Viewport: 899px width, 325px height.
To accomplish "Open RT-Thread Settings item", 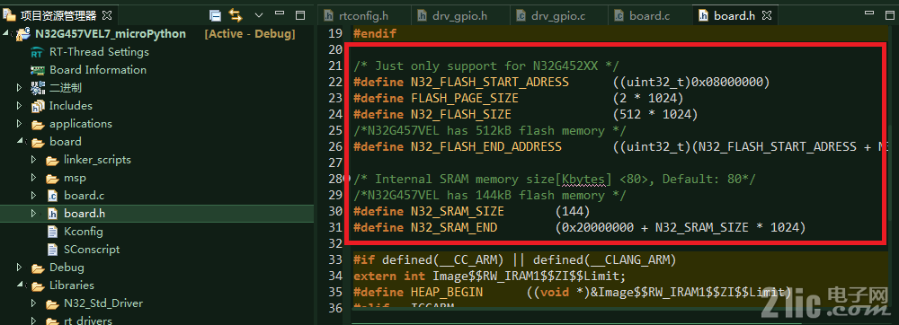I will coord(99,51).
